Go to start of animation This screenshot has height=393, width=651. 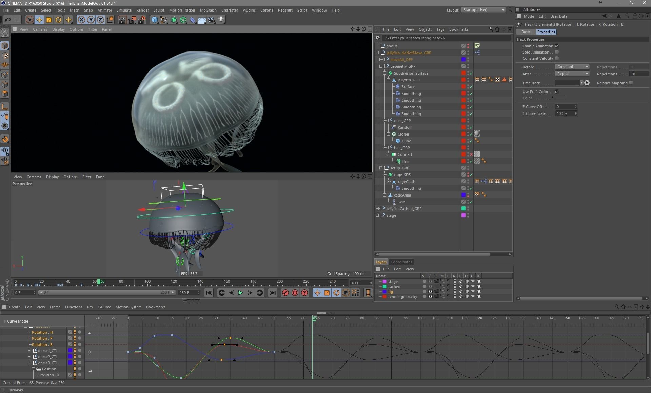(x=209, y=293)
